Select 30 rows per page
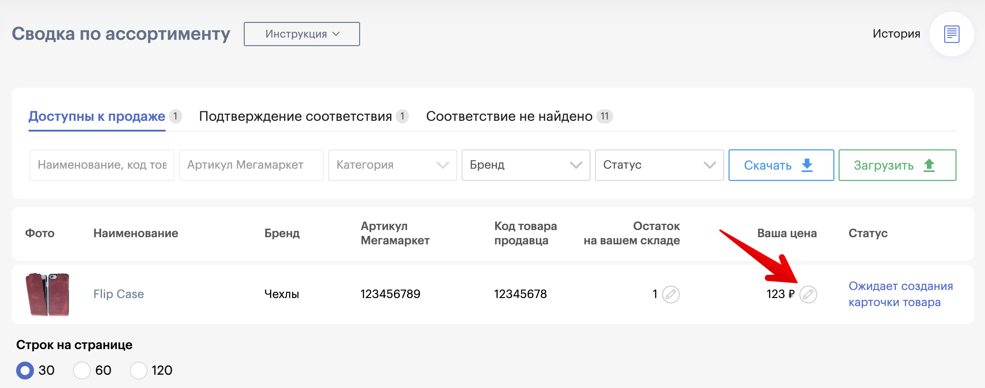The image size is (985, 388). tap(25, 371)
